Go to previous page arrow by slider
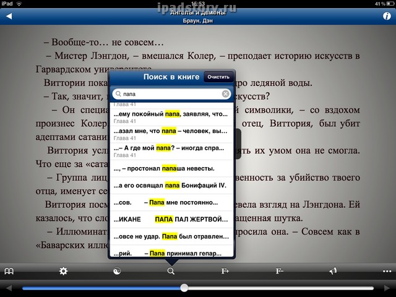Image resolution: width=396 pixels, height=297 pixels. [9, 288]
